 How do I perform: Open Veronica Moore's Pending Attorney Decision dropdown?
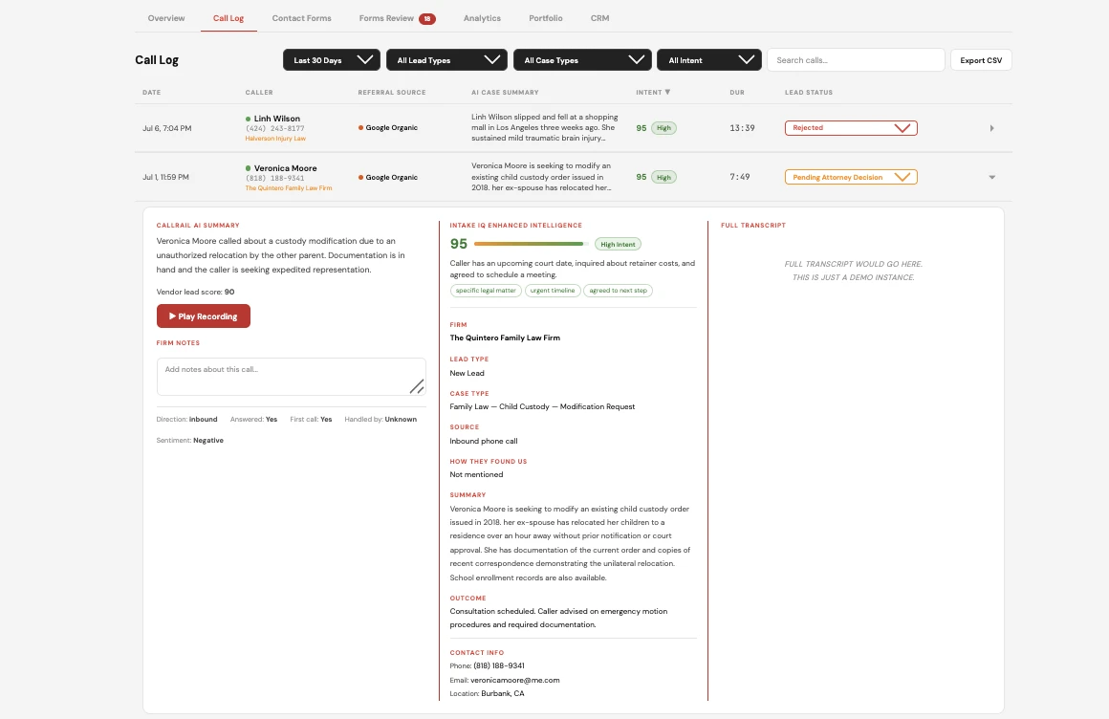851,177
